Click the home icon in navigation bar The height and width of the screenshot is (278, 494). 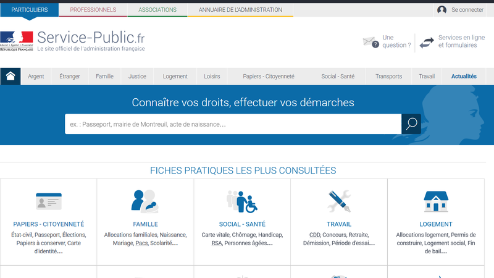point(10,76)
